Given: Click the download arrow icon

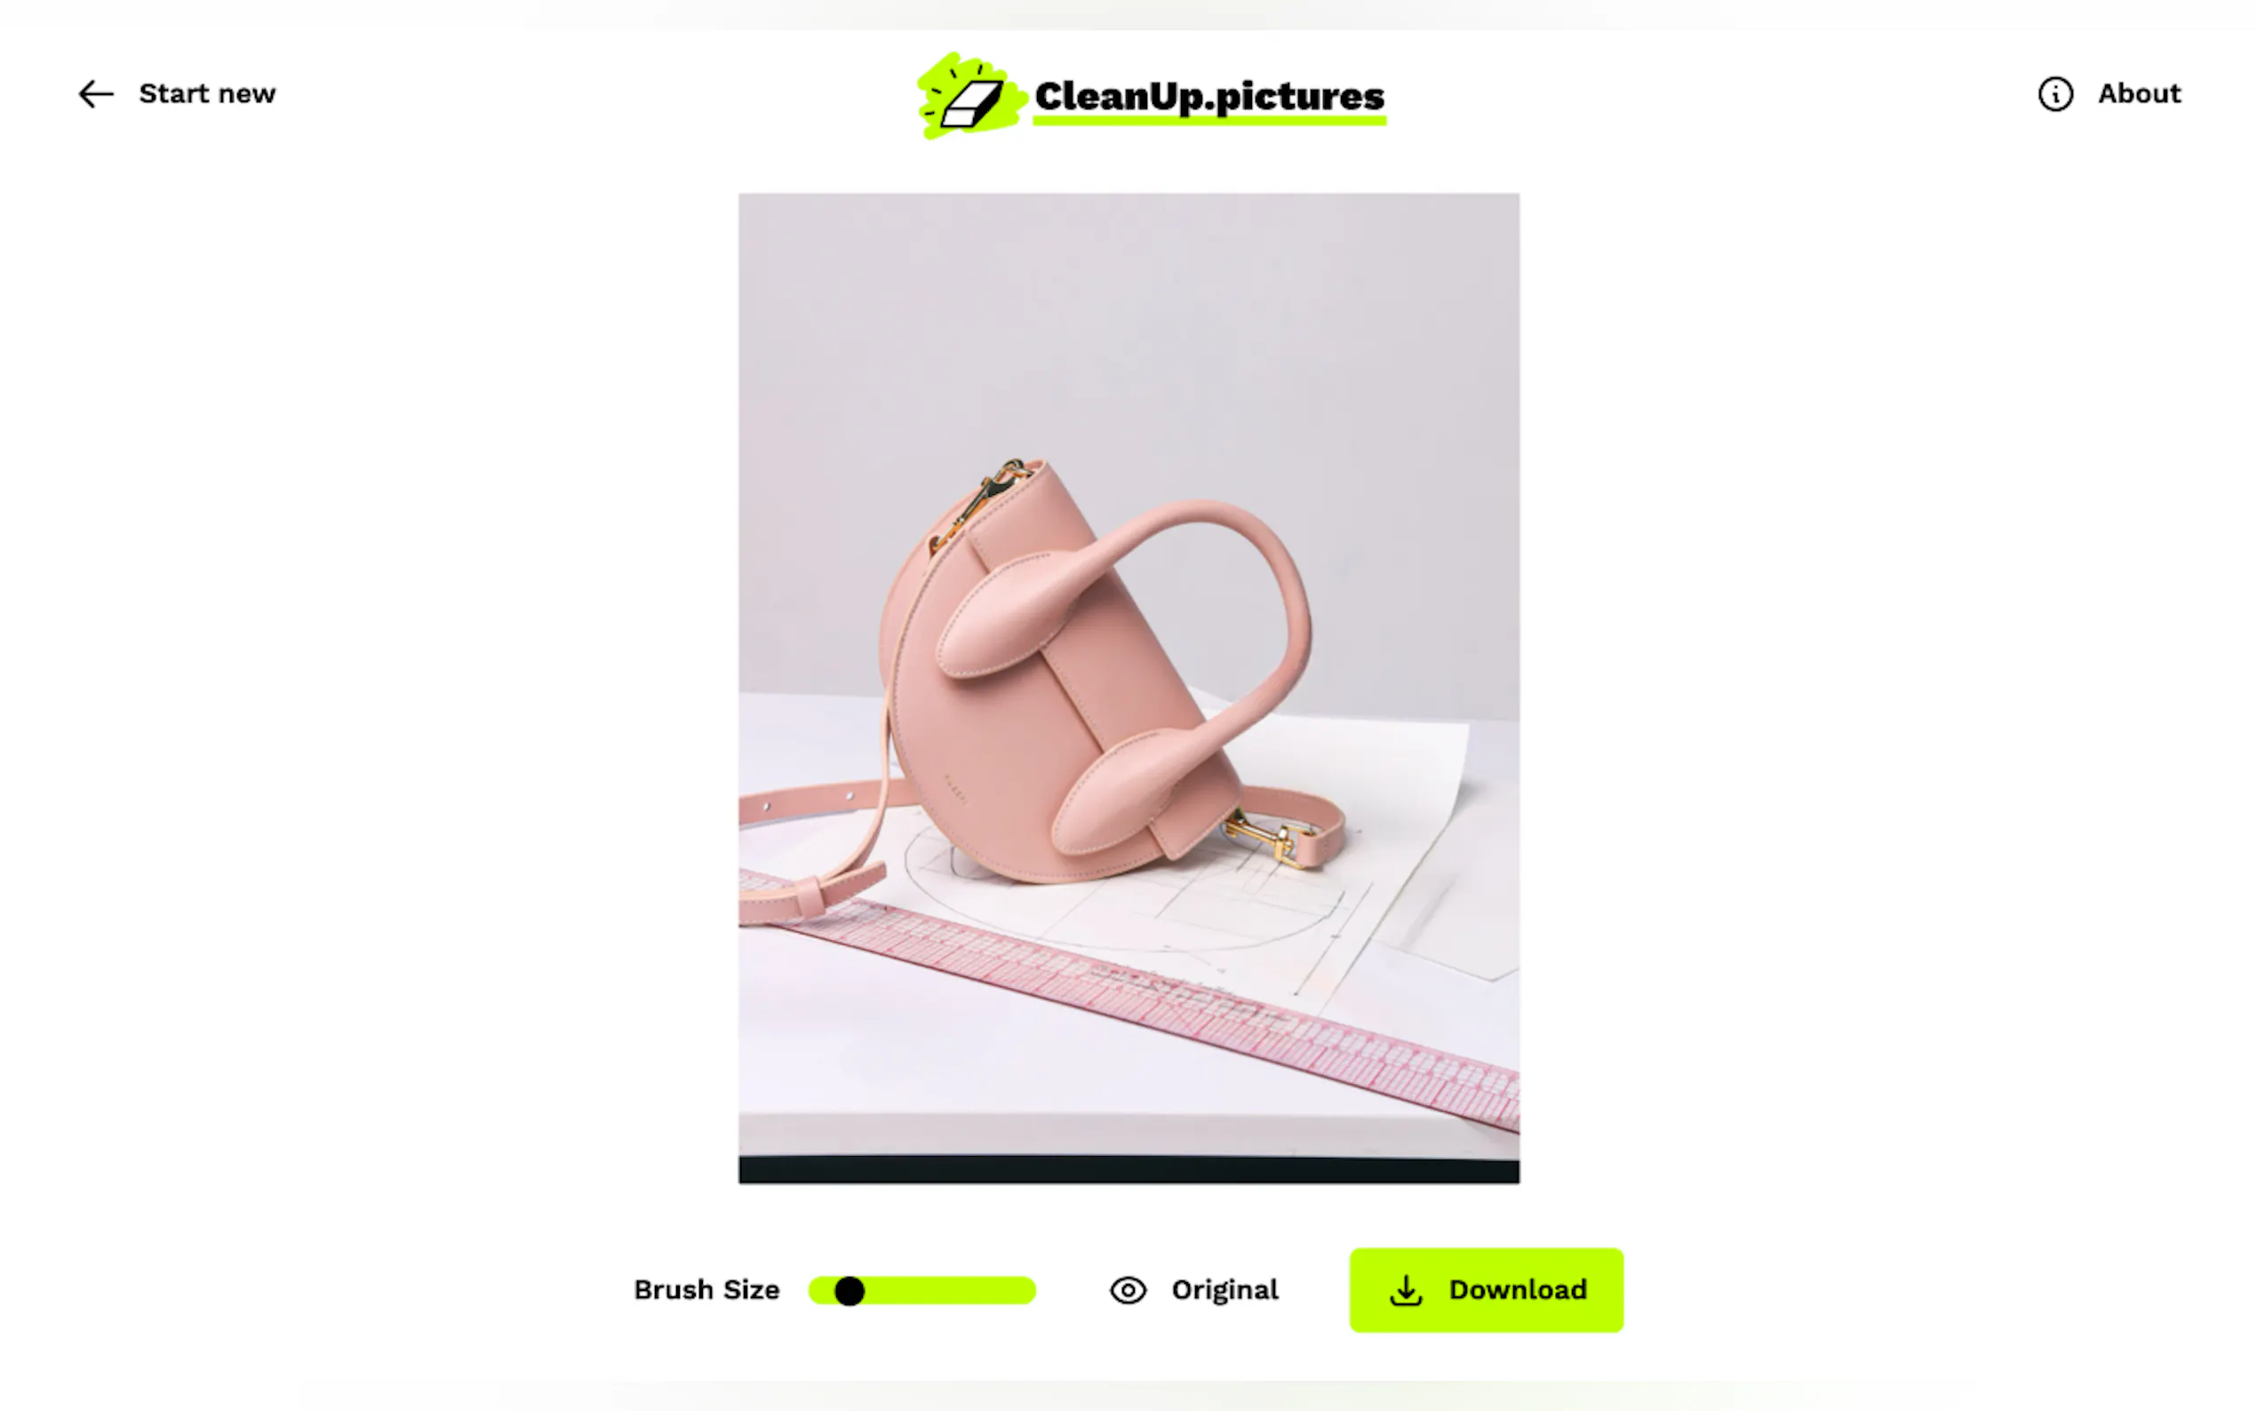Looking at the screenshot, I should pyautogui.click(x=1406, y=1289).
